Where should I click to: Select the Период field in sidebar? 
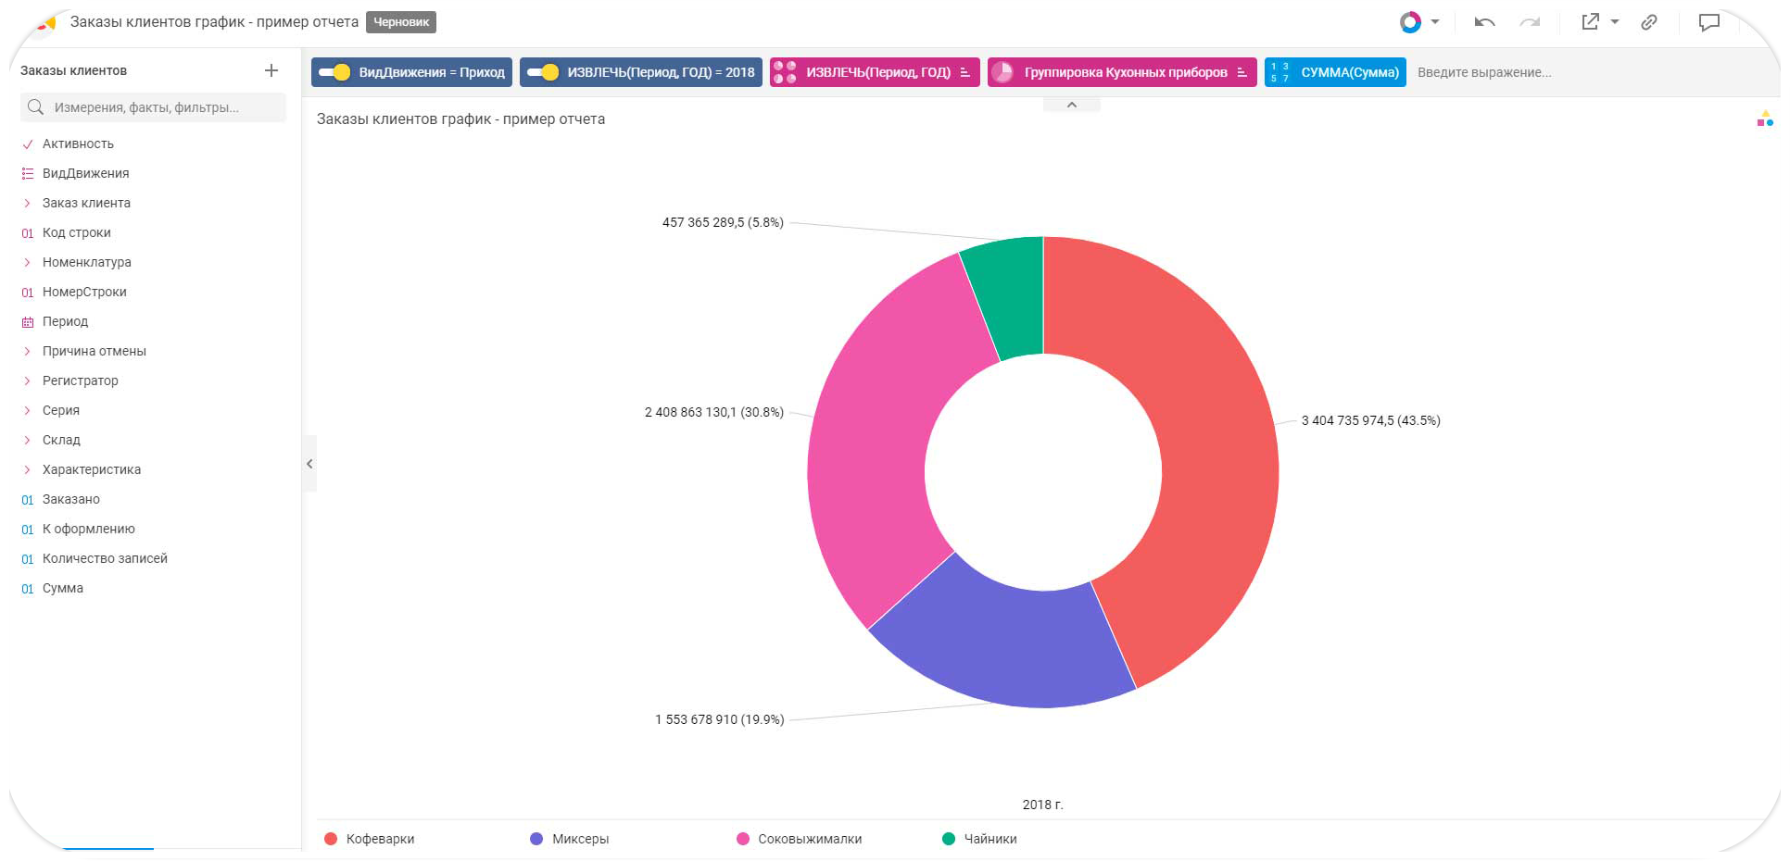point(65,321)
